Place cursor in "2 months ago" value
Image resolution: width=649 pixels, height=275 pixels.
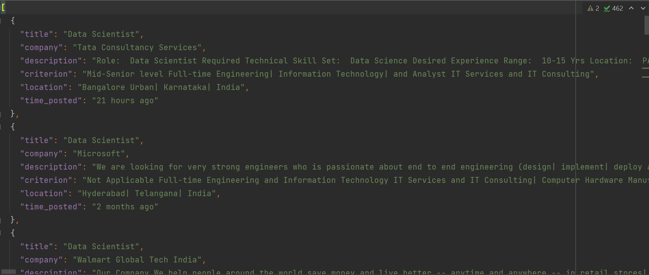(x=125, y=207)
